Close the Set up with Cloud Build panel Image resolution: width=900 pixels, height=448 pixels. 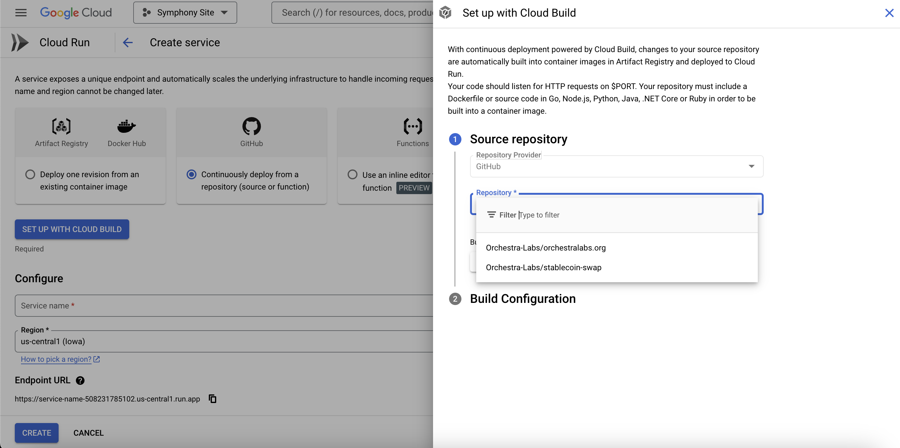[x=889, y=13]
